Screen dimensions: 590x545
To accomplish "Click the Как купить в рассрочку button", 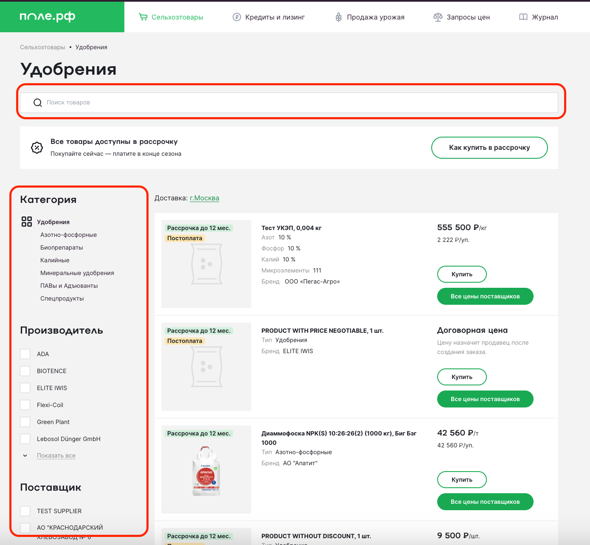I will [x=489, y=148].
